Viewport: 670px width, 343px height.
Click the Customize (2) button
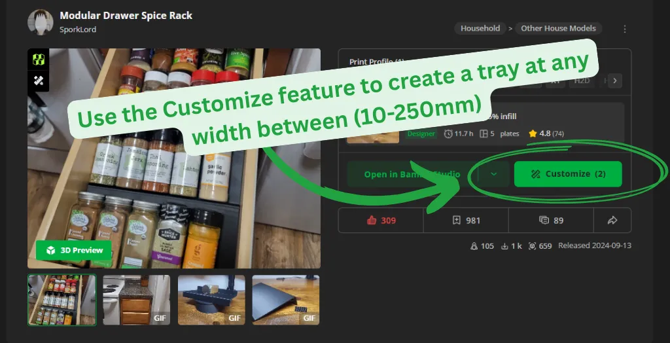568,174
